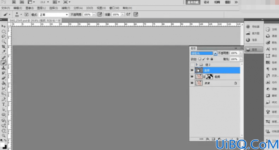This screenshot has width=279, height=150.
Task: Select the Lasso tool
Action: pos(4,36)
